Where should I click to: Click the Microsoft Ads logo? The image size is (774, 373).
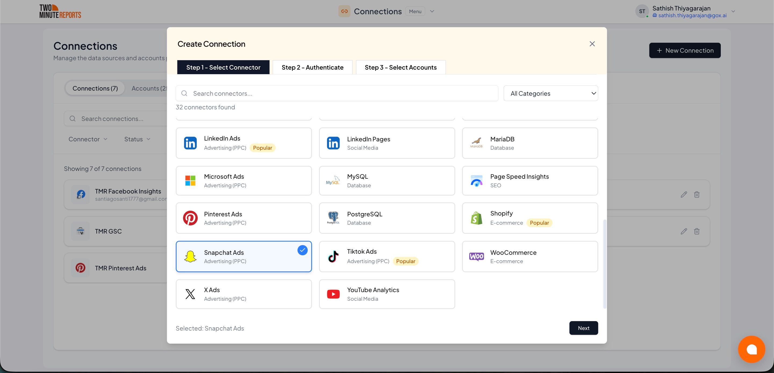click(x=190, y=181)
